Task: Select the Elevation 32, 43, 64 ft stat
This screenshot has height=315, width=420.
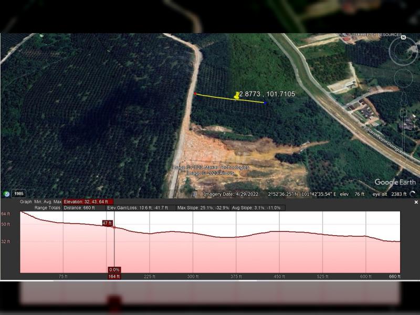Action: [88, 202]
